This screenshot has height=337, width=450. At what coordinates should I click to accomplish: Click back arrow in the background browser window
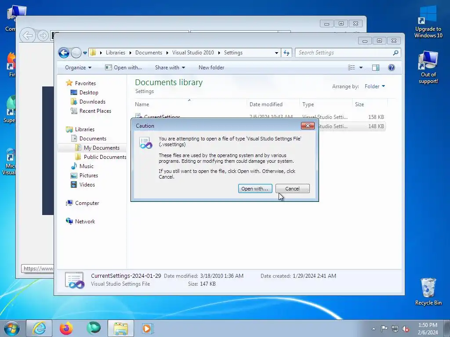[x=28, y=36]
